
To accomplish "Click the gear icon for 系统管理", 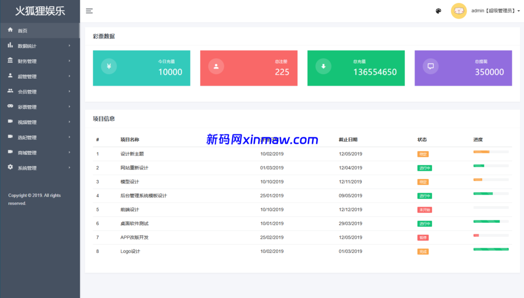I will [x=10, y=167].
